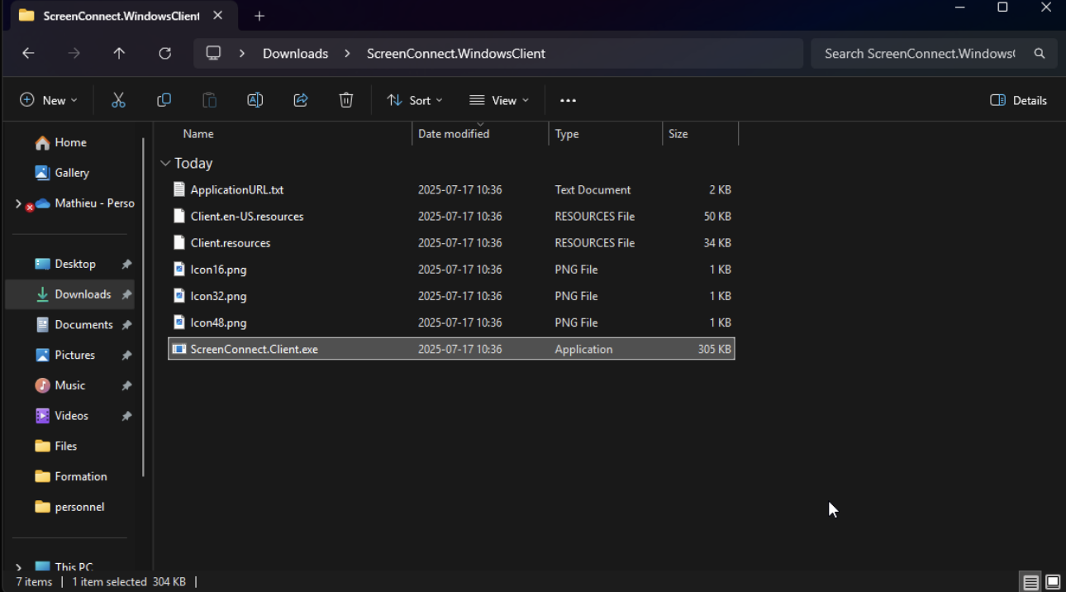Navigate back with the back arrow

pyautogui.click(x=28, y=53)
